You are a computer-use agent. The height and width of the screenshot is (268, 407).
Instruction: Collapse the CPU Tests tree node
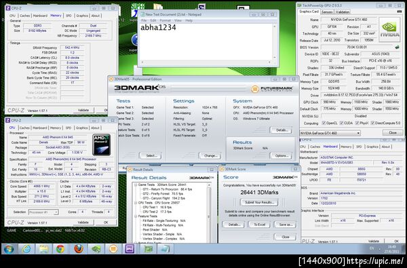(x=136, y=203)
